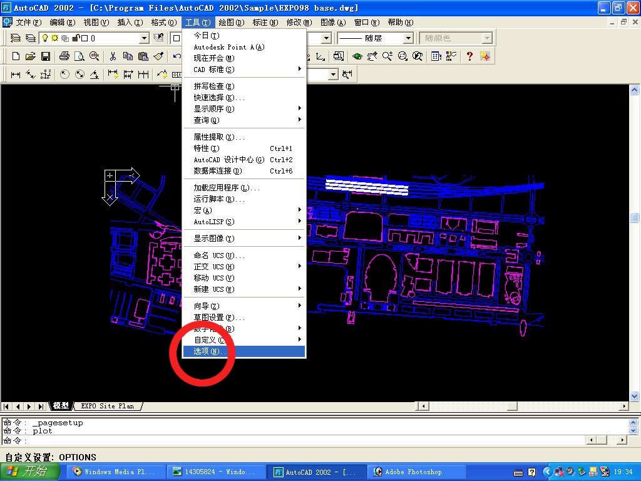Expand the layer list dropdown arrow
Screen dimensions: 641x481
pyautogui.click(x=144, y=38)
